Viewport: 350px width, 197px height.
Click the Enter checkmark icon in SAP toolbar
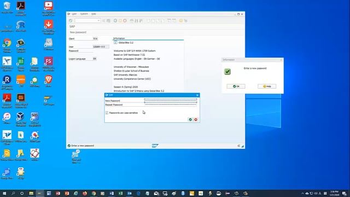71,21
